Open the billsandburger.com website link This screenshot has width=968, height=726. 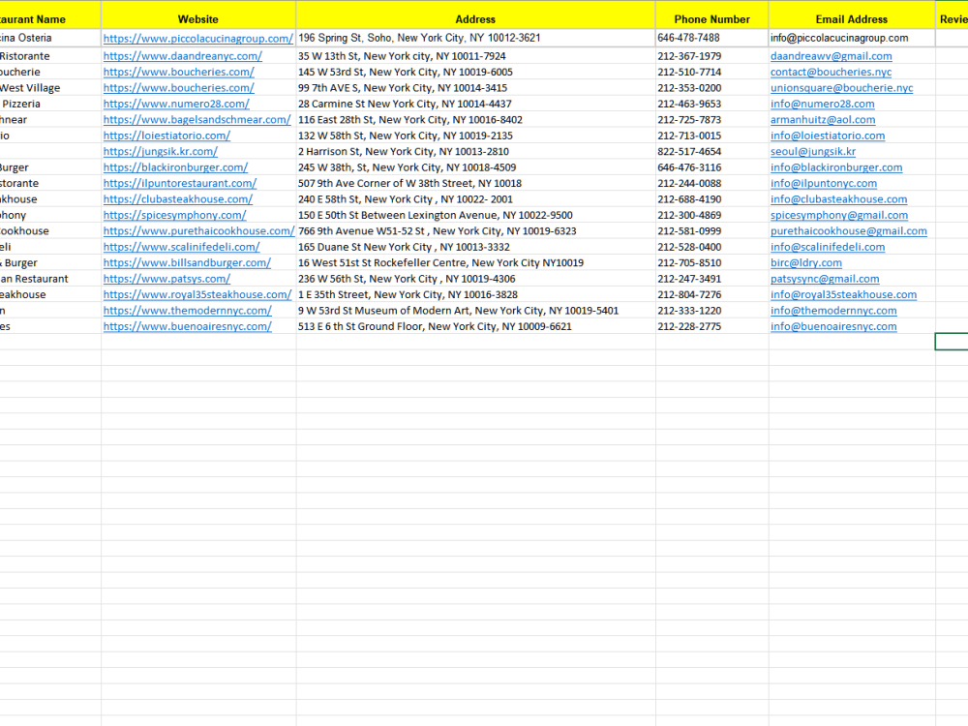pyautogui.click(x=187, y=263)
